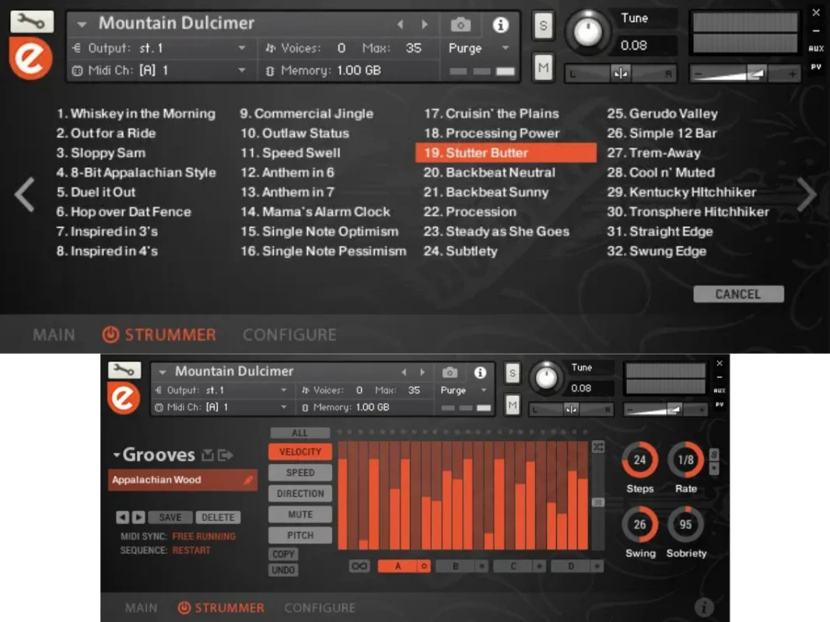Viewport: 830px width, 622px height.
Task: Open the instrument info panel via the i icon
Action: 502,24
